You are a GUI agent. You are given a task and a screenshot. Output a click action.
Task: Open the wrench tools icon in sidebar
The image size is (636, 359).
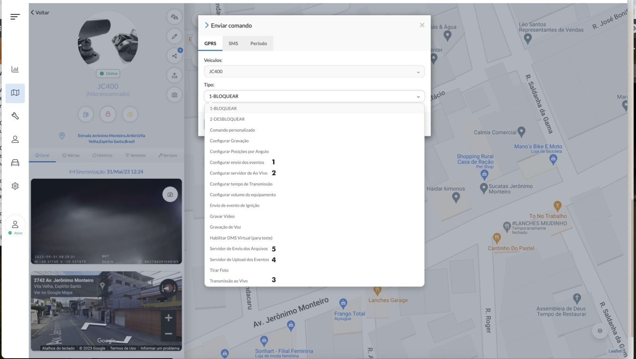(x=15, y=116)
